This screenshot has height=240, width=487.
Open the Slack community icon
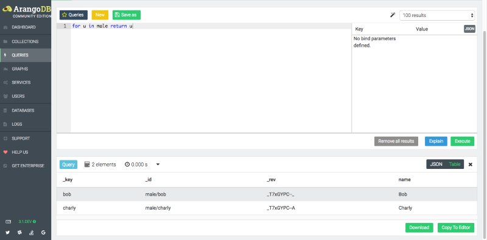[19, 232]
